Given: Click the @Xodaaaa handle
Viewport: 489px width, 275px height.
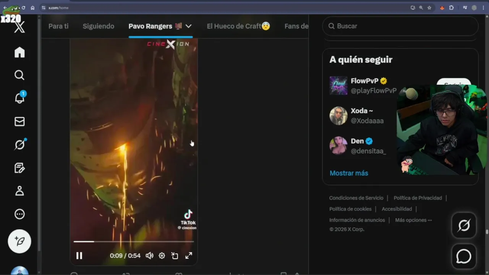Looking at the screenshot, I should pos(367,121).
